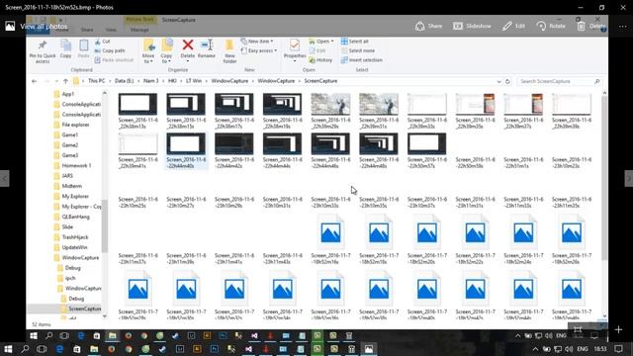Select Midterm folder in navigation tree
The width and height of the screenshot is (633, 356).
click(72, 186)
